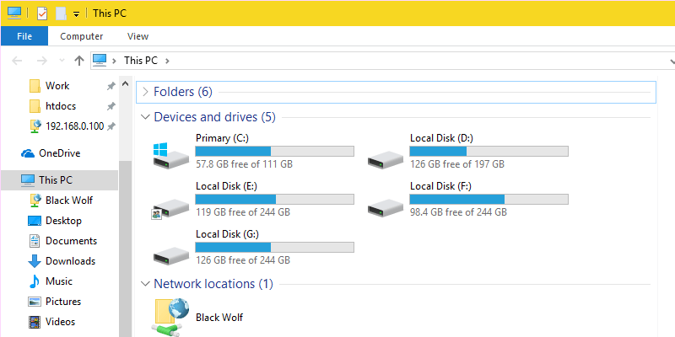
Task: Switch to the Computer ribbon tab
Action: tap(81, 36)
